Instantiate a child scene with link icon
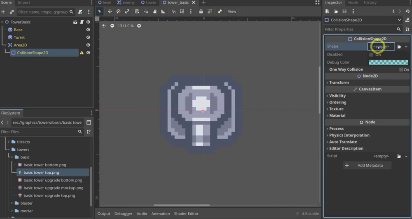Viewport: 412px width, 219px height. point(12,12)
